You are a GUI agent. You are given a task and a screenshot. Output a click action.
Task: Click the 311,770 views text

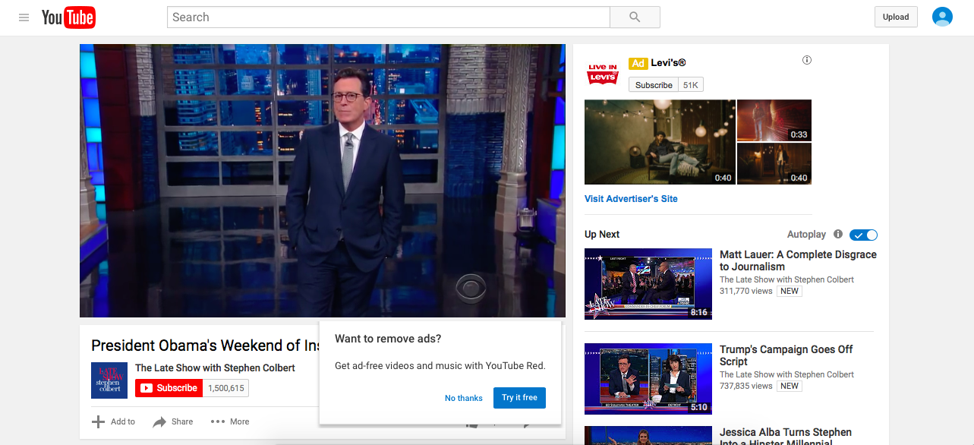point(745,291)
